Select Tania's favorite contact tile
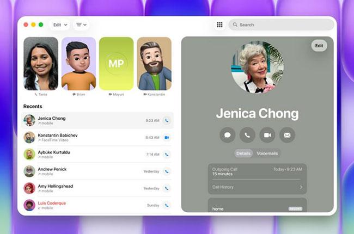 [x=41, y=64]
